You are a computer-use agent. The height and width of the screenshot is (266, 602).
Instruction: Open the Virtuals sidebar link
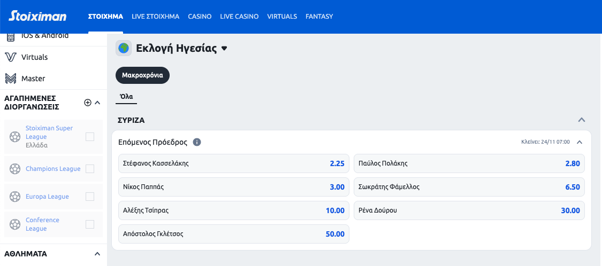point(35,57)
